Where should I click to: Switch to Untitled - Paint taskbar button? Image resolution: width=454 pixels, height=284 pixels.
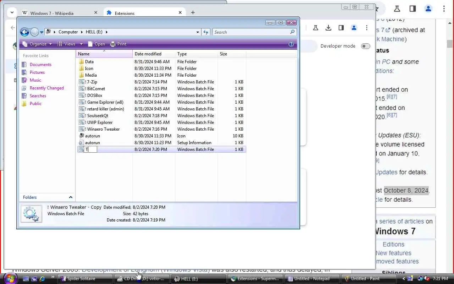[369, 279]
